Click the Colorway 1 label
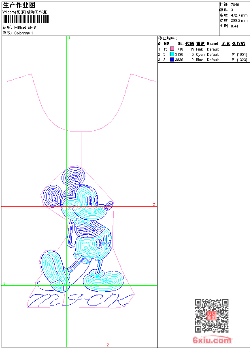This screenshot has width=251, height=348. coord(23,33)
